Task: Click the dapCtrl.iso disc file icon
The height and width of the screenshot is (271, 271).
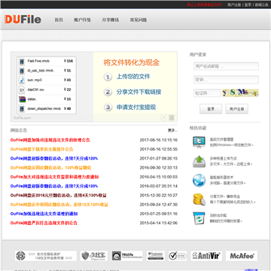Action: pos(23,90)
